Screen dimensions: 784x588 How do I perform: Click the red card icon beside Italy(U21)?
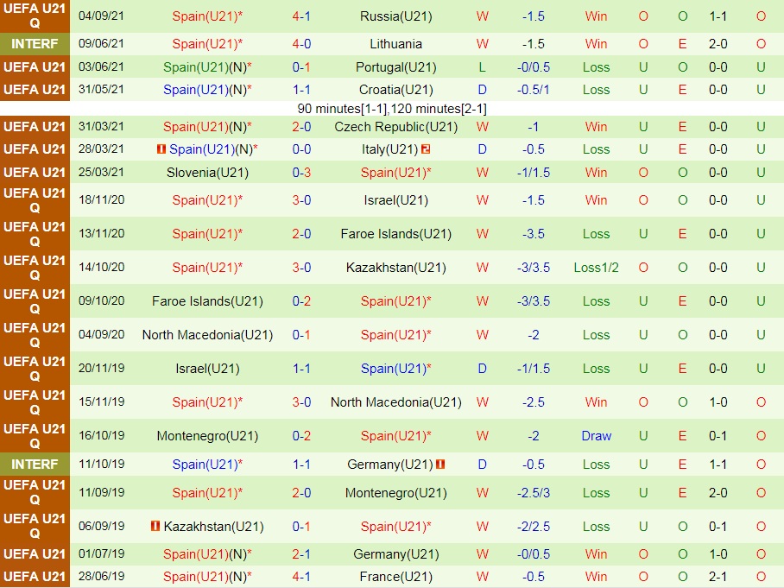426,149
